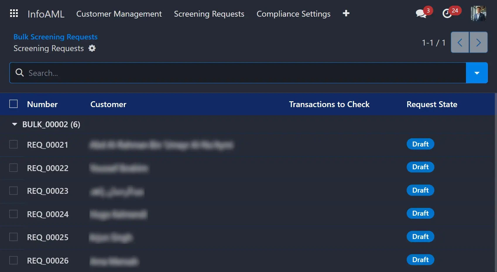This screenshot has height=272, width=497.
Task: Check the box for REQ_00022
Action: point(13,168)
